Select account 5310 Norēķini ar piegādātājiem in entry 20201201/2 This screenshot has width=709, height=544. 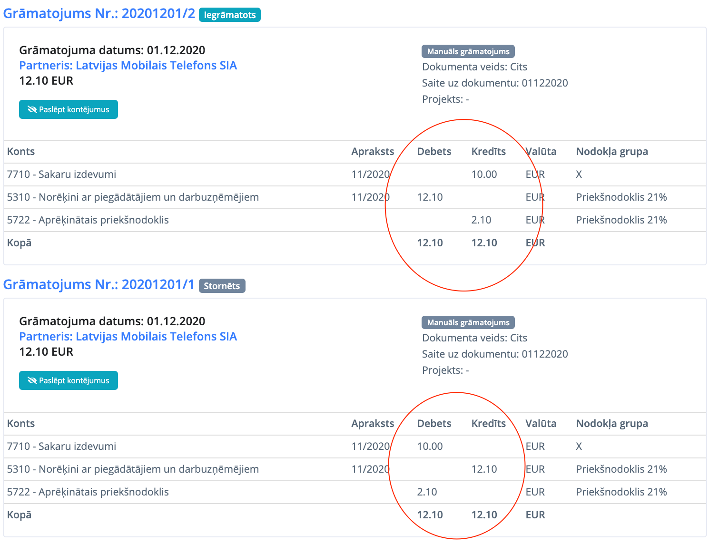[133, 197]
